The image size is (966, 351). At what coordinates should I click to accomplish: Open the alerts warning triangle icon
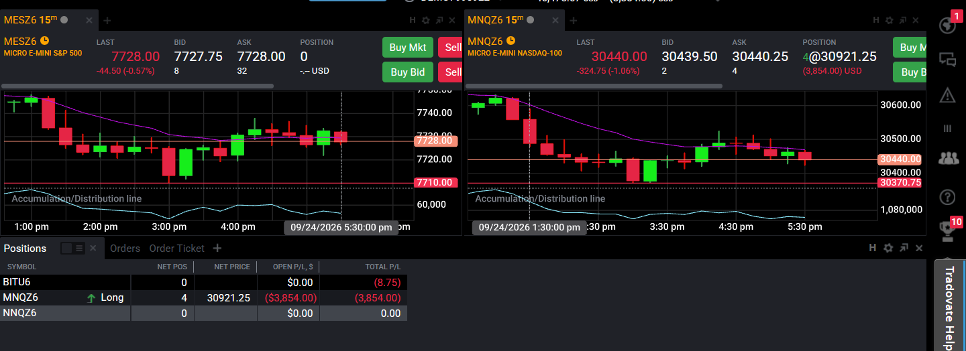tap(947, 95)
